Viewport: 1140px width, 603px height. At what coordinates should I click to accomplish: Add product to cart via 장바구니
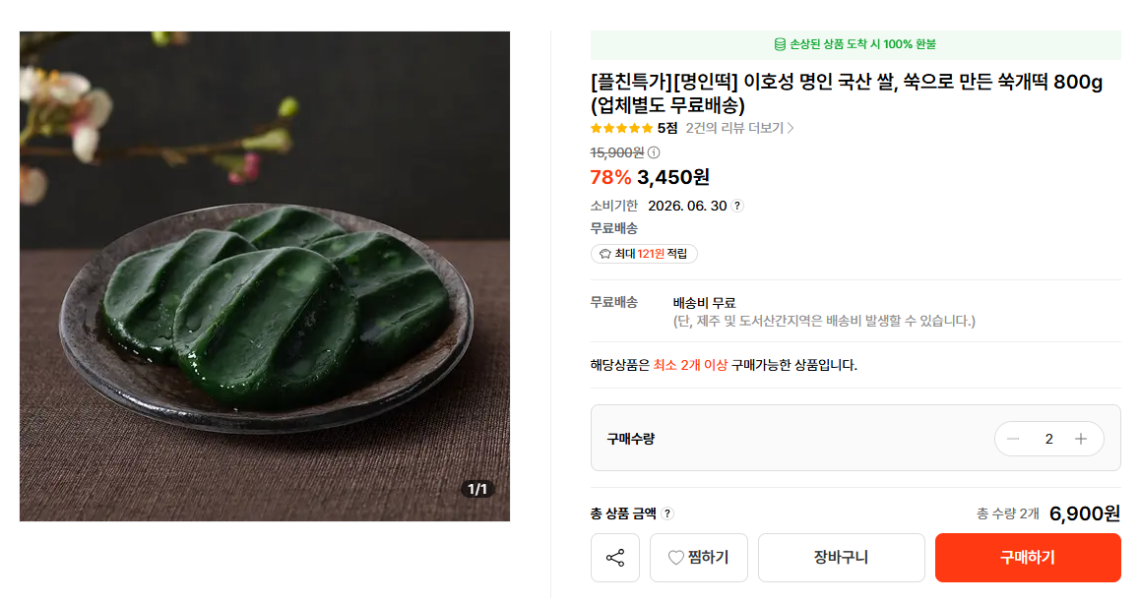click(x=841, y=558)
